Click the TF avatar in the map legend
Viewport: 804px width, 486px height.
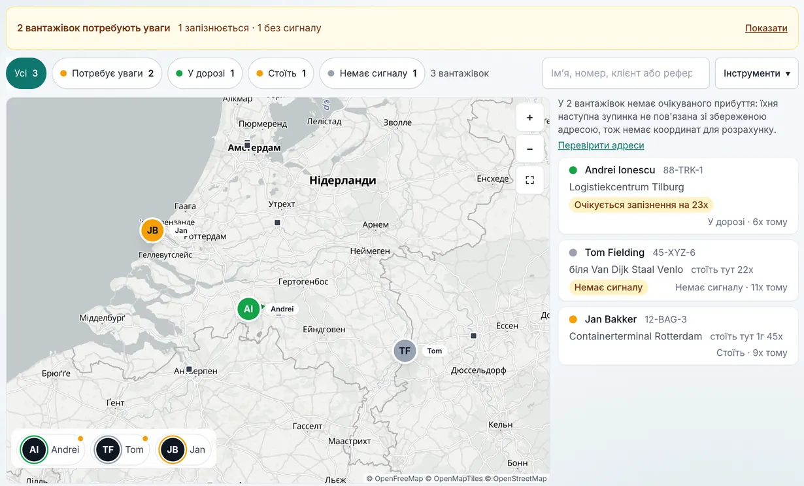point(108,449)
